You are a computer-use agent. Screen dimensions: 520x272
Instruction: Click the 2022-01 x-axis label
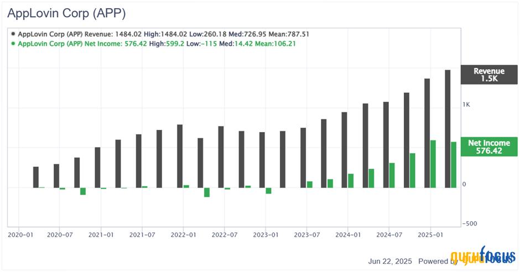click(184, 235)
